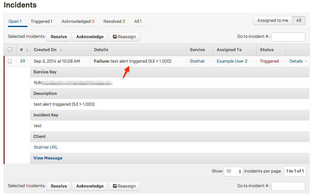
Task: Sort incidents by the # column arrows
Action: [27, 50]
